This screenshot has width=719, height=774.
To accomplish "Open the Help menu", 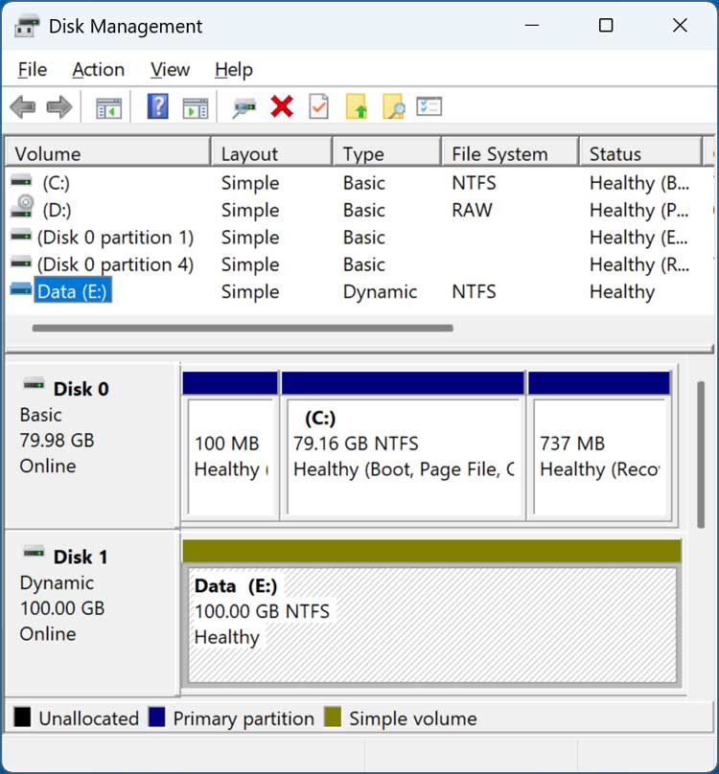I will (234, 70).
